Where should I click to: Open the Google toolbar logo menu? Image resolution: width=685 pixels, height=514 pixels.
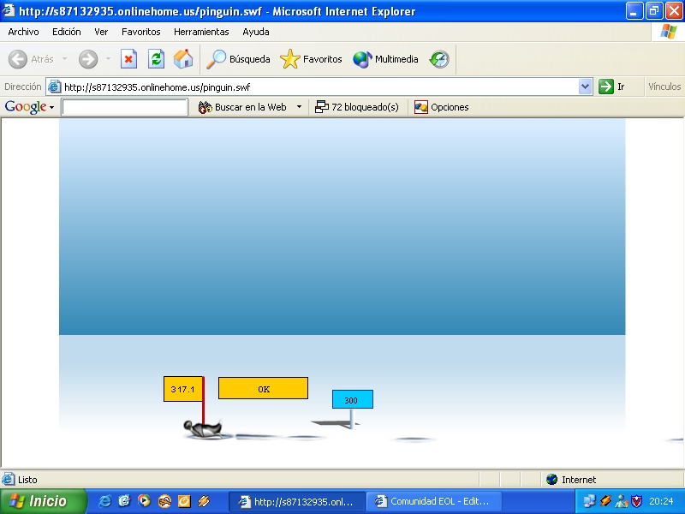pos(29,106)
